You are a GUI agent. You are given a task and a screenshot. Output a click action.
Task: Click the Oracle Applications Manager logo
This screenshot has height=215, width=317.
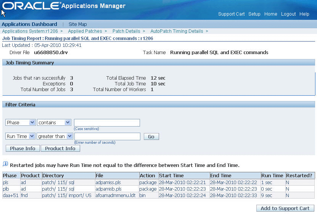click(x=64, y=6)
